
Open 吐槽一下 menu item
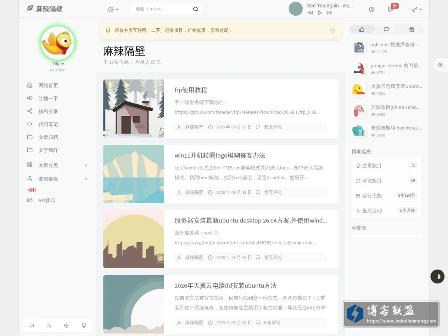[57, 98]
